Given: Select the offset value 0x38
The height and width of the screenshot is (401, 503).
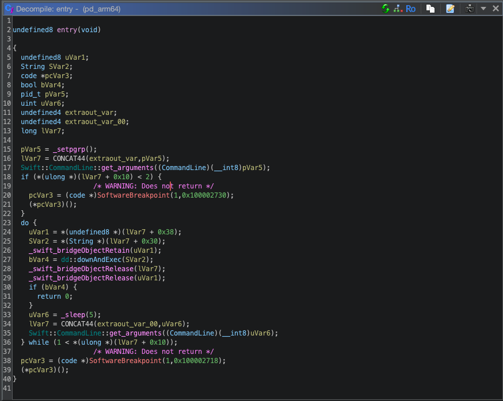Looking at the screenshot, I should coord(166,232).
